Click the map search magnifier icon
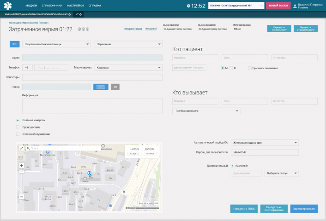326x221 pixels. click(29, 148)
